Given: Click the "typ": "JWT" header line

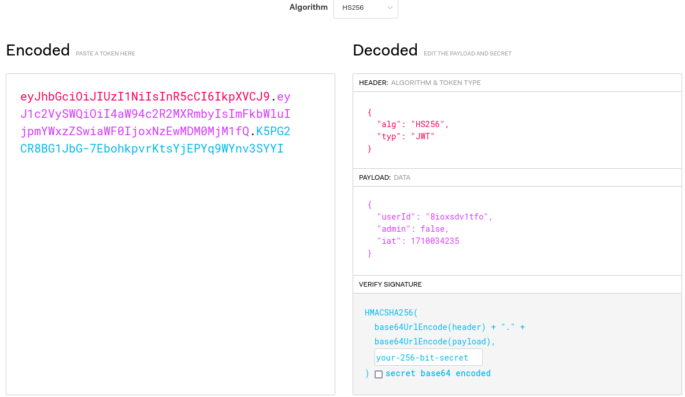Looking at the screenshot, I should pos(405,136).
